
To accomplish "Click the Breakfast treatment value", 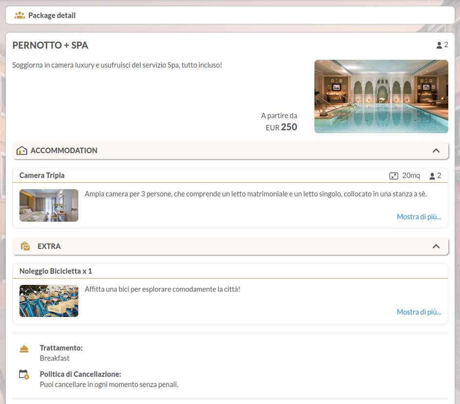I will (x=55, y=358).
